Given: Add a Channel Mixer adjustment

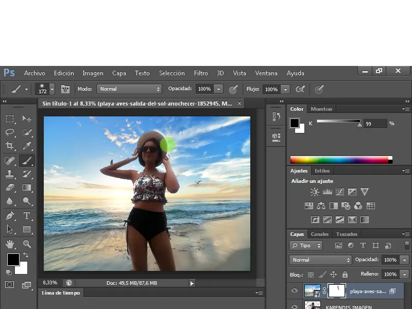Looking at the screenshot, I should pyautogui.click(x=358, y=205).
